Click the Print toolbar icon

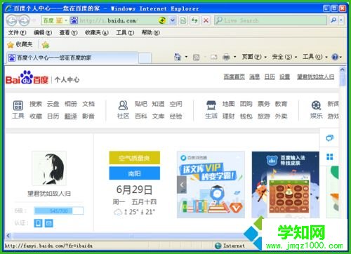tap(226, 57)
